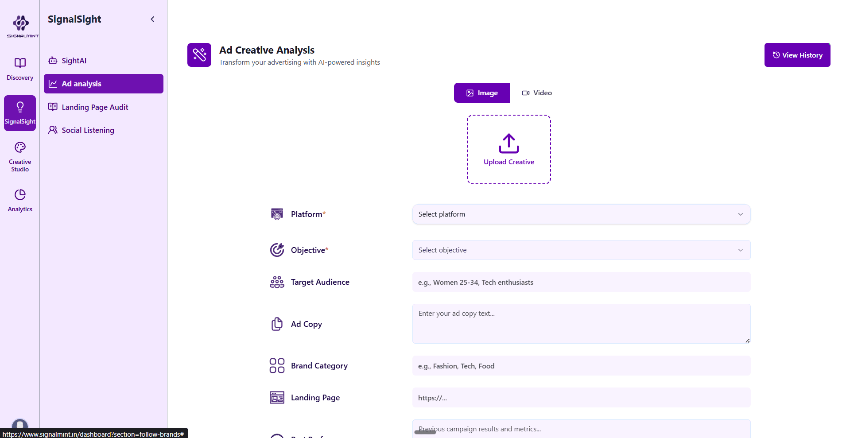Select the SignalSight lightbulb icon
This screenshot has width=850, height=438.
[20, 106]
